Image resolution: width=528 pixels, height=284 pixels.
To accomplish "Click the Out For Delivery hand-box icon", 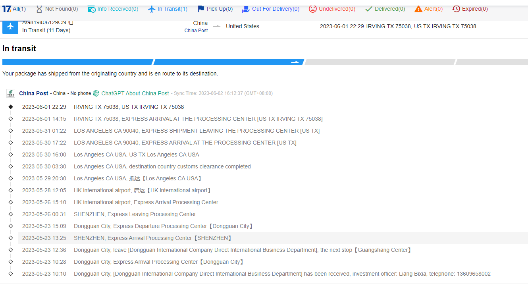I will click(x=246, y=9).
